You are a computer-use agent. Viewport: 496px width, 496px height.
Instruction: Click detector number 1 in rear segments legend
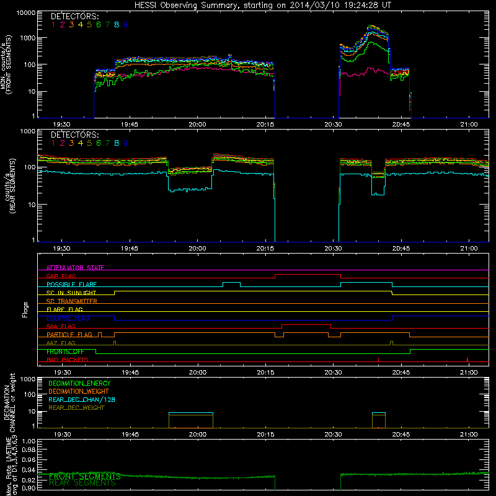tap(53, 143)
